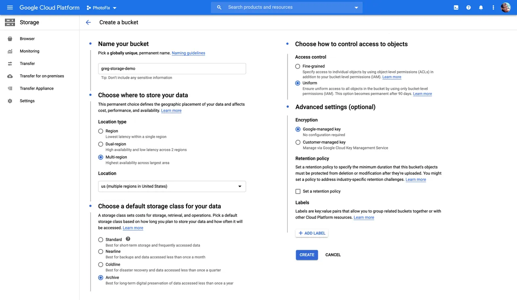Click the Google Cloud Platform logo text
Screen dimensions: 517x300
point(49,8)
